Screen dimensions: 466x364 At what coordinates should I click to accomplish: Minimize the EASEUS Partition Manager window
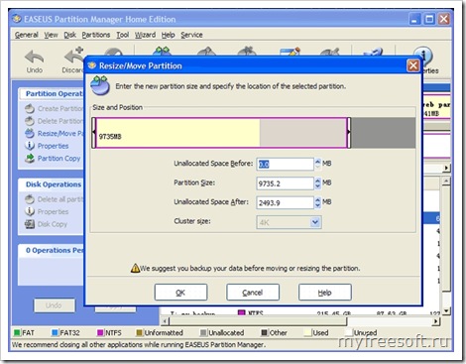[414, 19]
